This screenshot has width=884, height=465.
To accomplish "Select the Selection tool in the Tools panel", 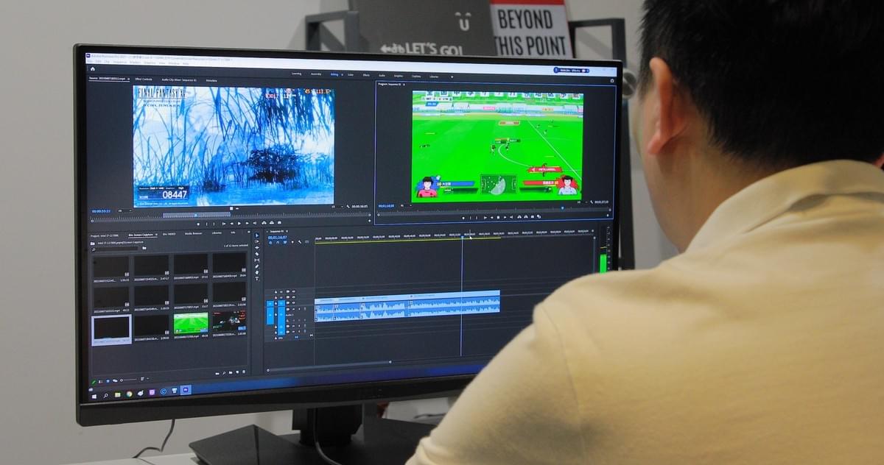I will pyautogui.click(x=257, y=237).
